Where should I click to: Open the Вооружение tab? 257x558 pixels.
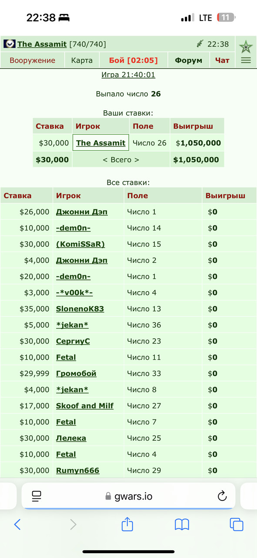point(33,60)
